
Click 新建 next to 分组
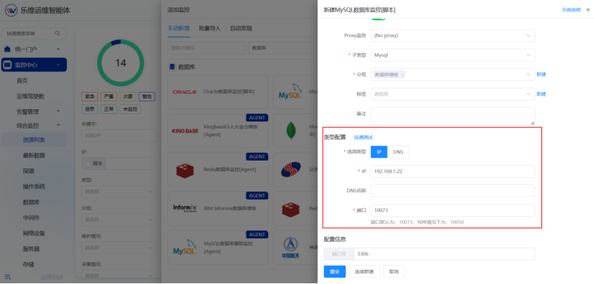coord(541,74)
